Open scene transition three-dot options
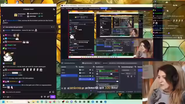 [x=134, y=76]
